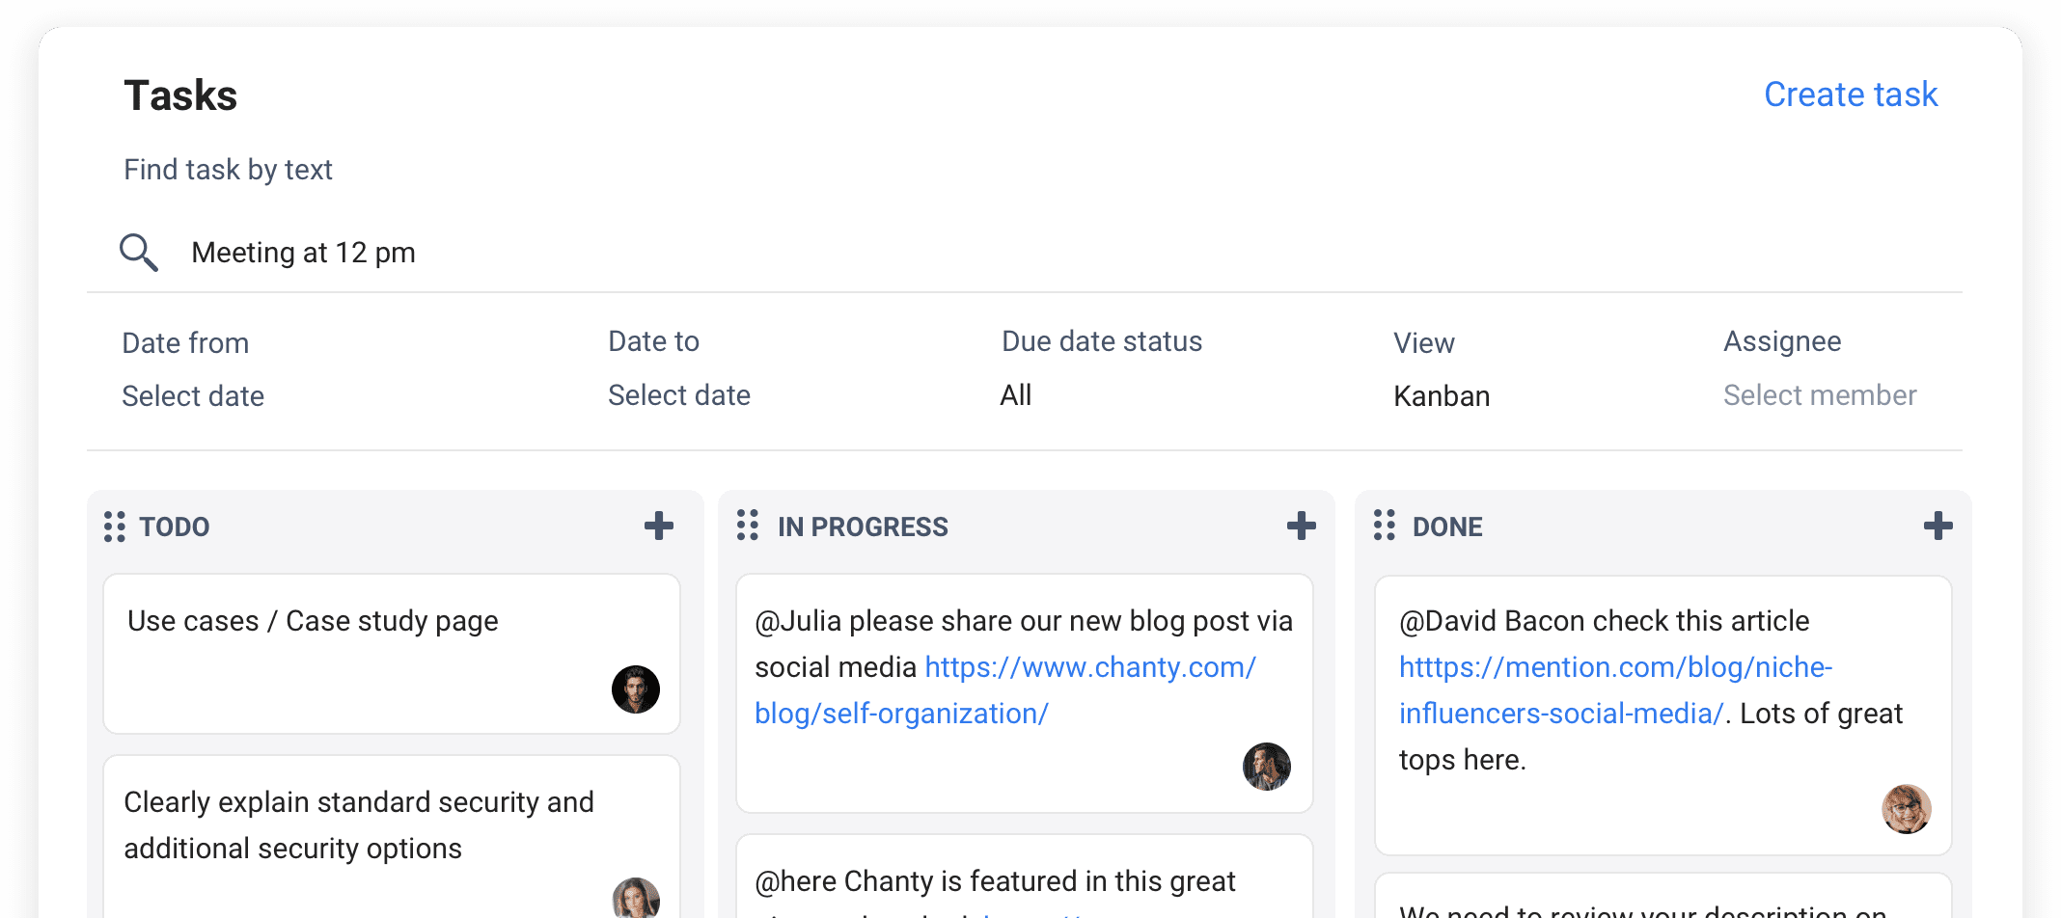The width and height of the screenshot is (2061, 918).
Task: Grab the TODO column drag handle
Action: pos(114,526)
